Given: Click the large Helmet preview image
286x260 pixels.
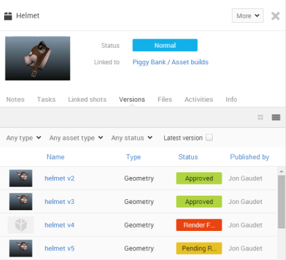Looking at the screenshot, I should click(x=37, y=58).
